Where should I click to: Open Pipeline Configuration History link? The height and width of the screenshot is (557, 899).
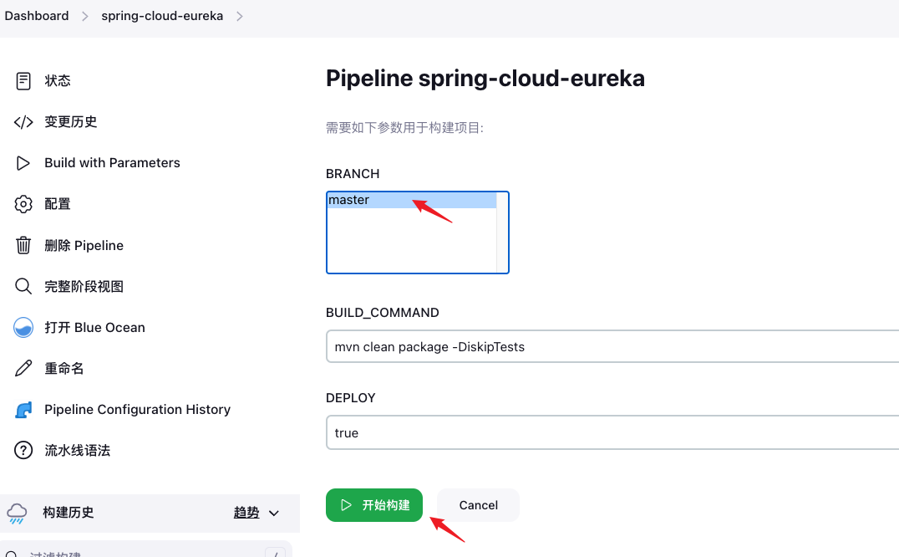(x=138, y=410)
